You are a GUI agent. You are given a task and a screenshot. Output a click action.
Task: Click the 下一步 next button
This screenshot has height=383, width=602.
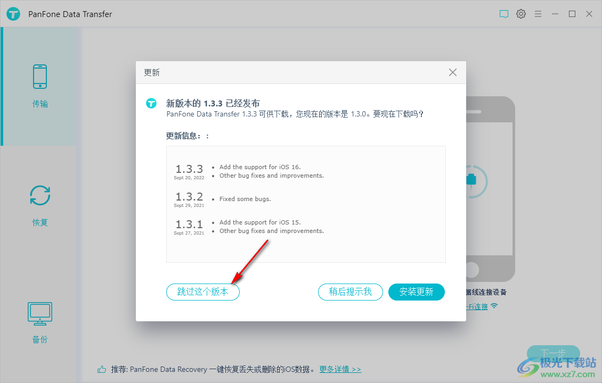(553, 353)
